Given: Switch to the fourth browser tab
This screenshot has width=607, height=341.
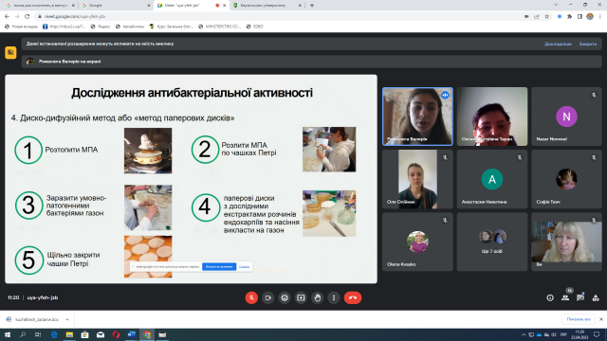Looking at the screenshot, I should click(x=267, y=6).
